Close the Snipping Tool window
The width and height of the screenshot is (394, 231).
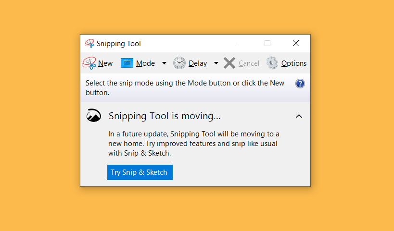[x=296, y=43]
